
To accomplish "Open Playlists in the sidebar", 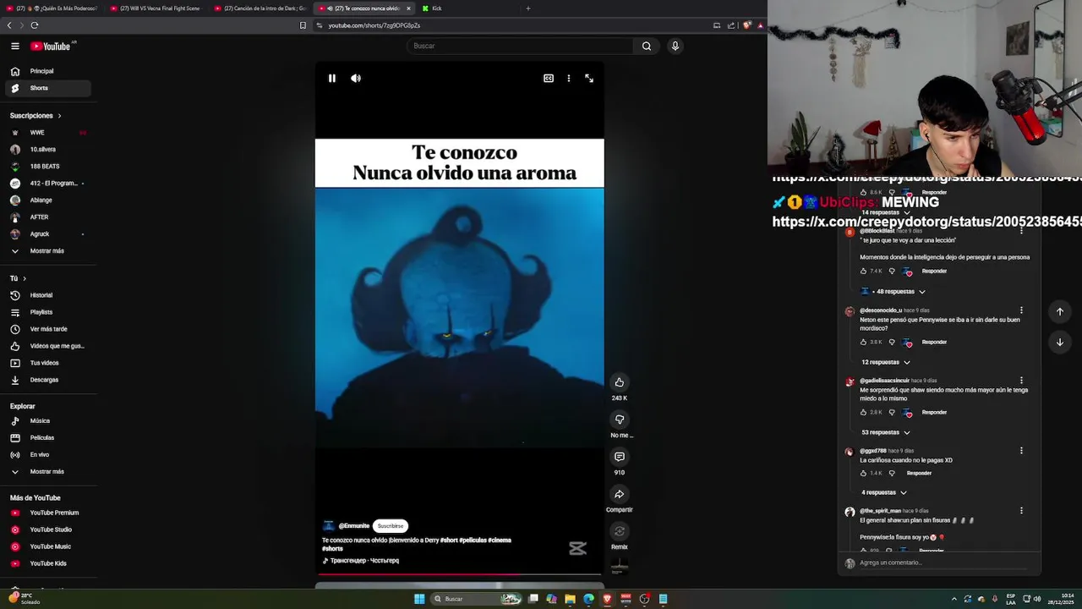I will (x=49, y=312).
